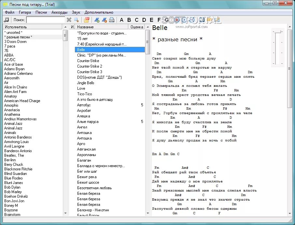
Task: Click the A chord letter button
Action: (121, 20)
